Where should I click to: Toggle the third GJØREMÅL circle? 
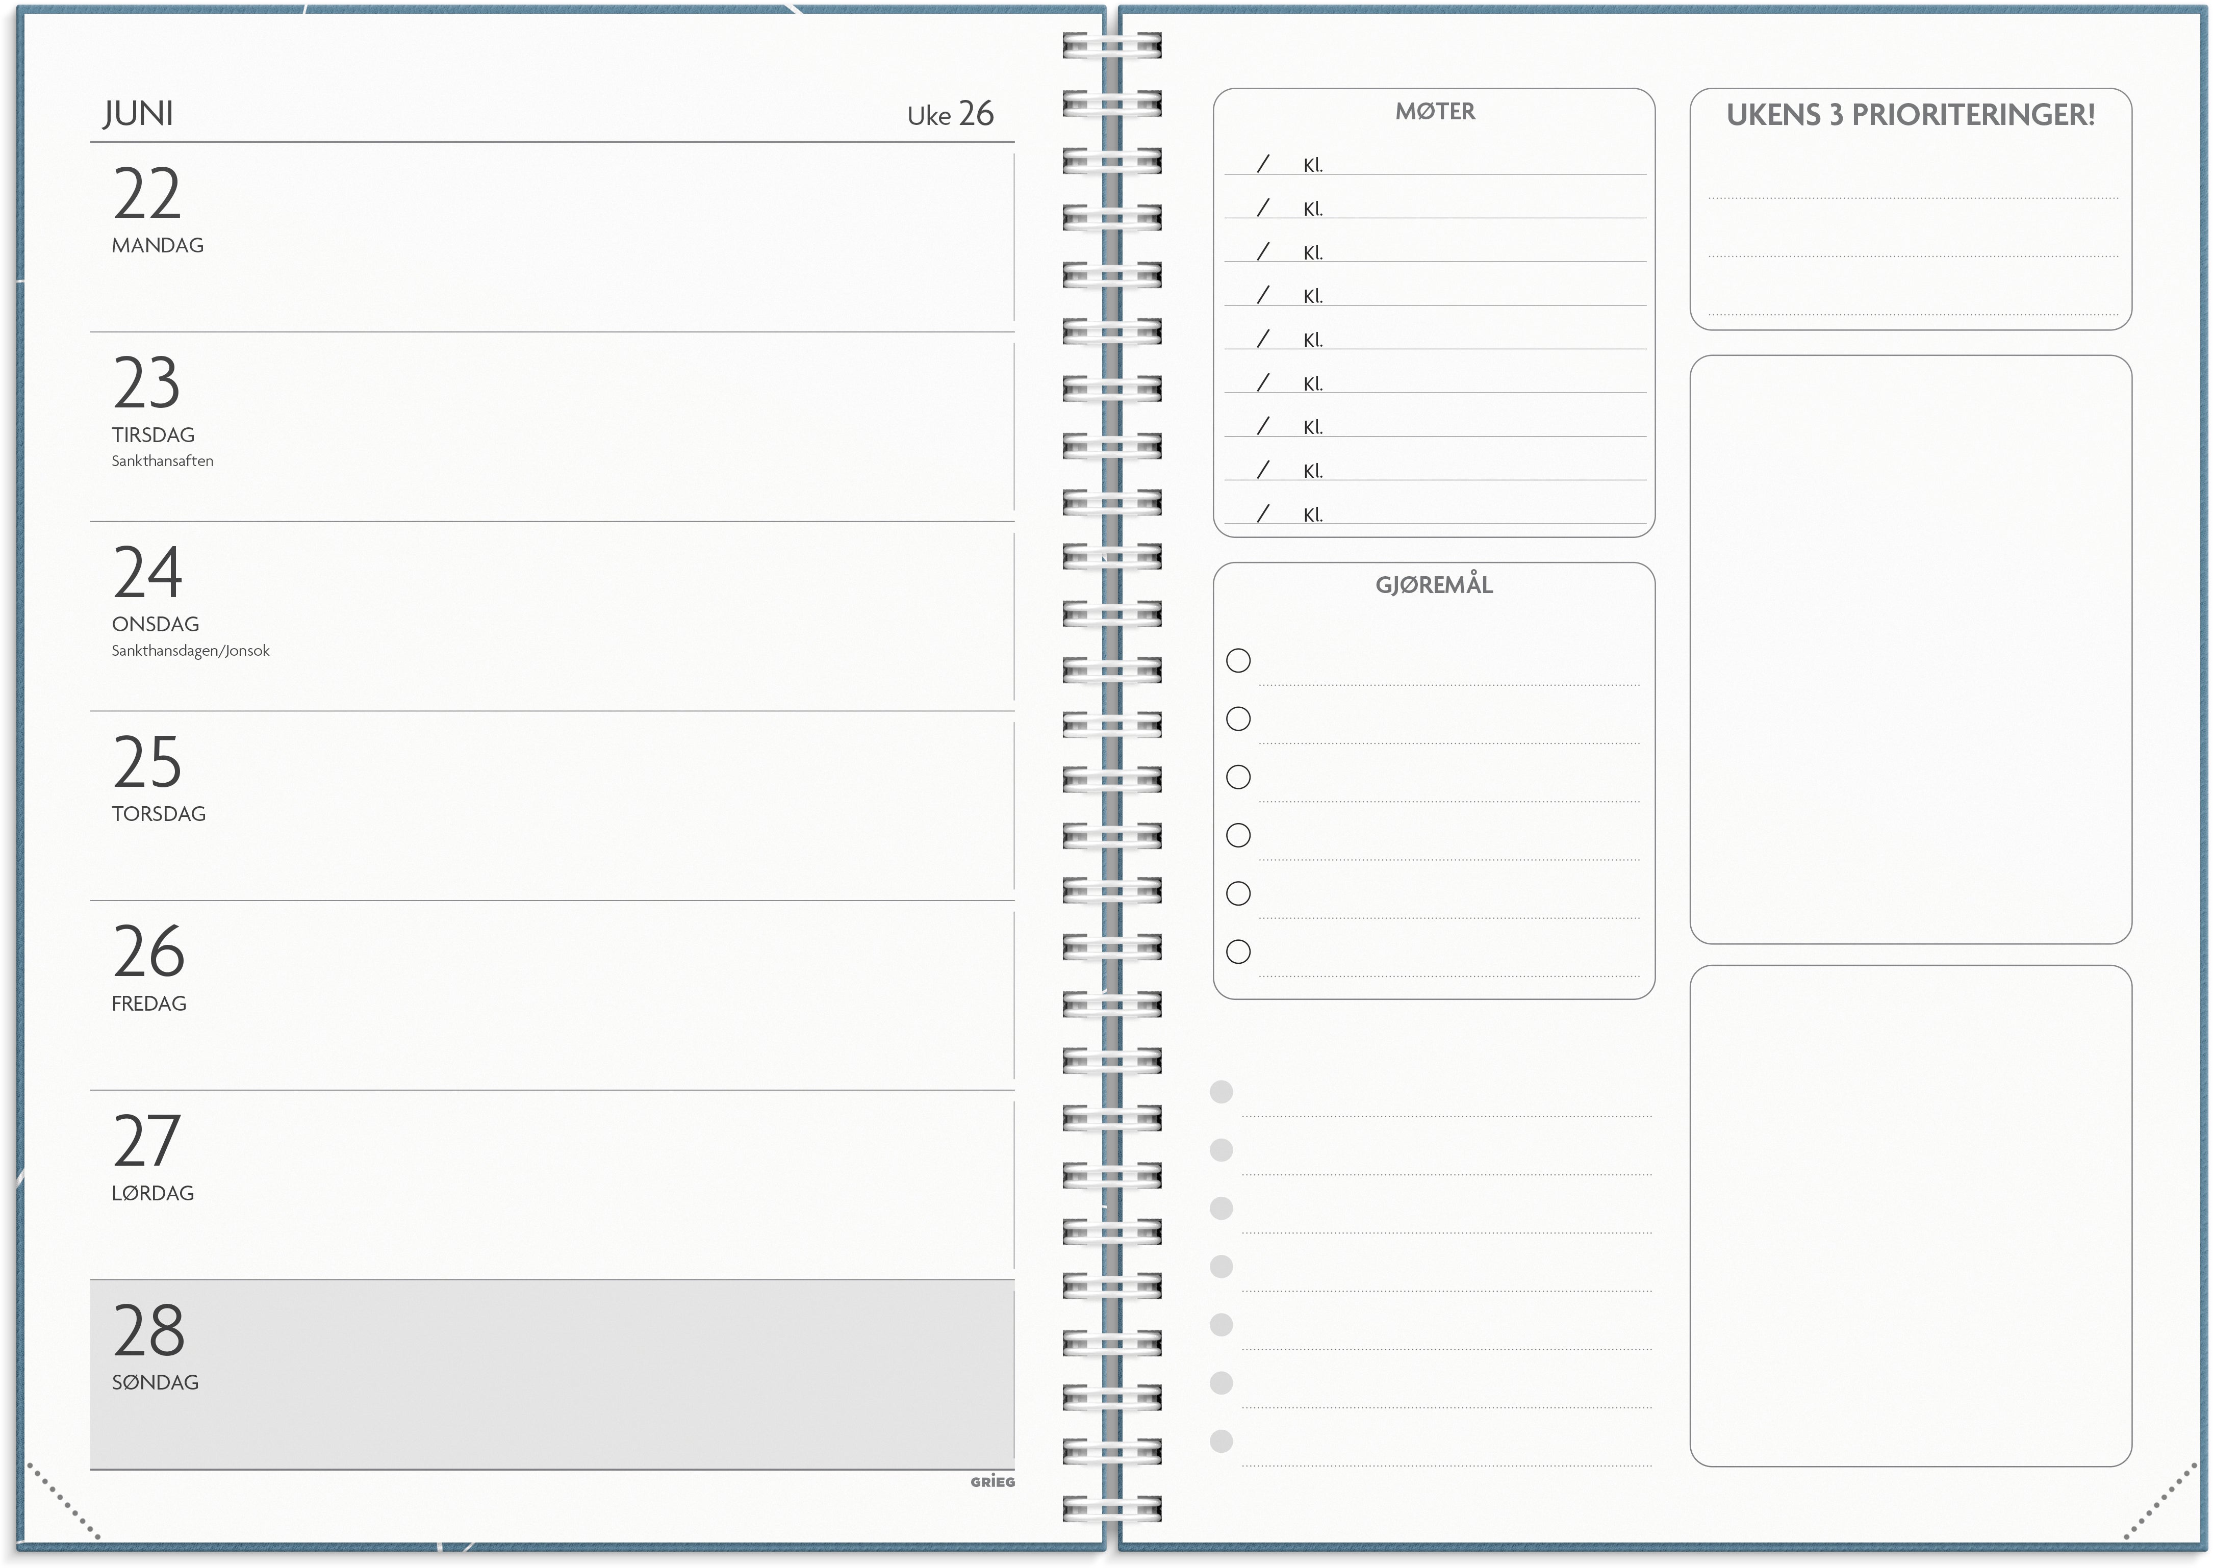(1239, 776)
